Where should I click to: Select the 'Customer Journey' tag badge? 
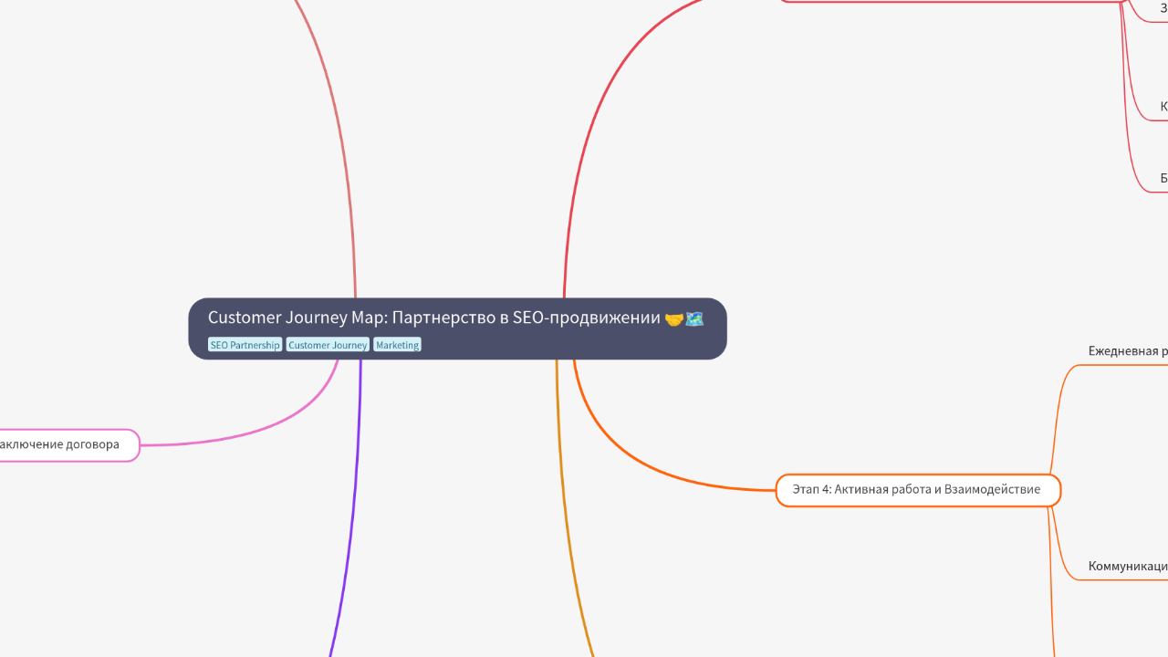point(328,345)
